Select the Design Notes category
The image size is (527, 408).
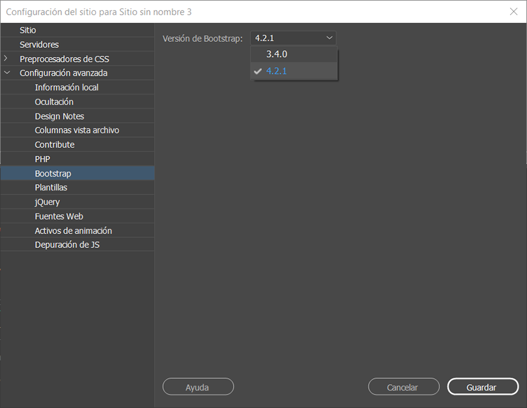(59, 116)
